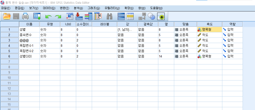Open 측도 dropdown for 독립변수2 row
255x110 pixels.
pyautogui.click(x=210, y=51)
